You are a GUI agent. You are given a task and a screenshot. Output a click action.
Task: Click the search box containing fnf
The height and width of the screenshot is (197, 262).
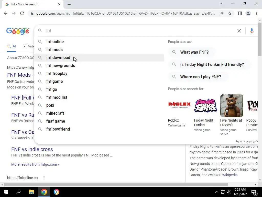click(x=140, y=31)
